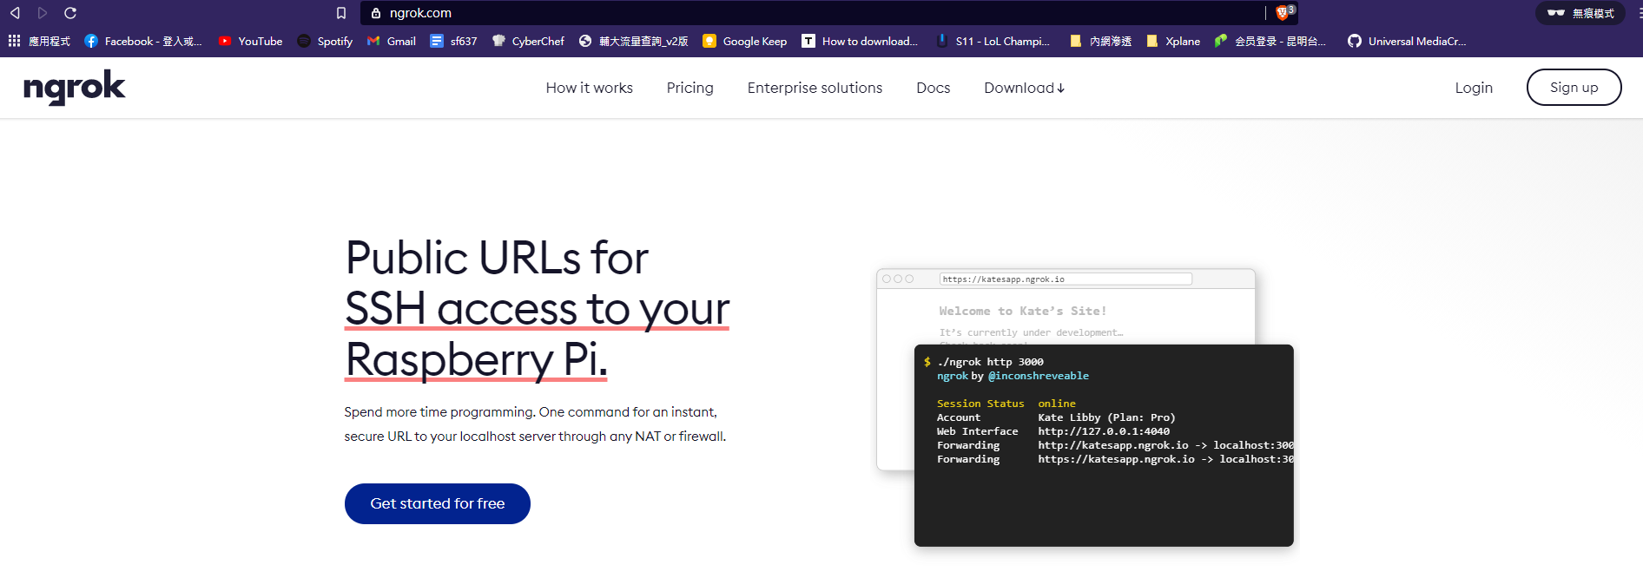The height and width of the screenshot is (578, 1643).
Task: Open the How it works page
Action: tap(590, 88)
